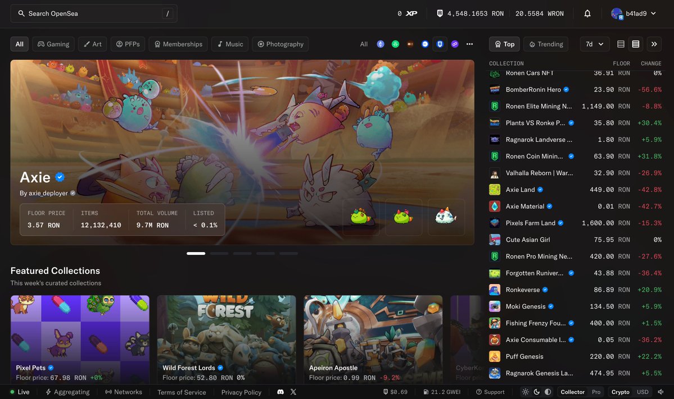Open the notifications bell
Viewport: 674px width, 399px height.
(x=587, y=13)
